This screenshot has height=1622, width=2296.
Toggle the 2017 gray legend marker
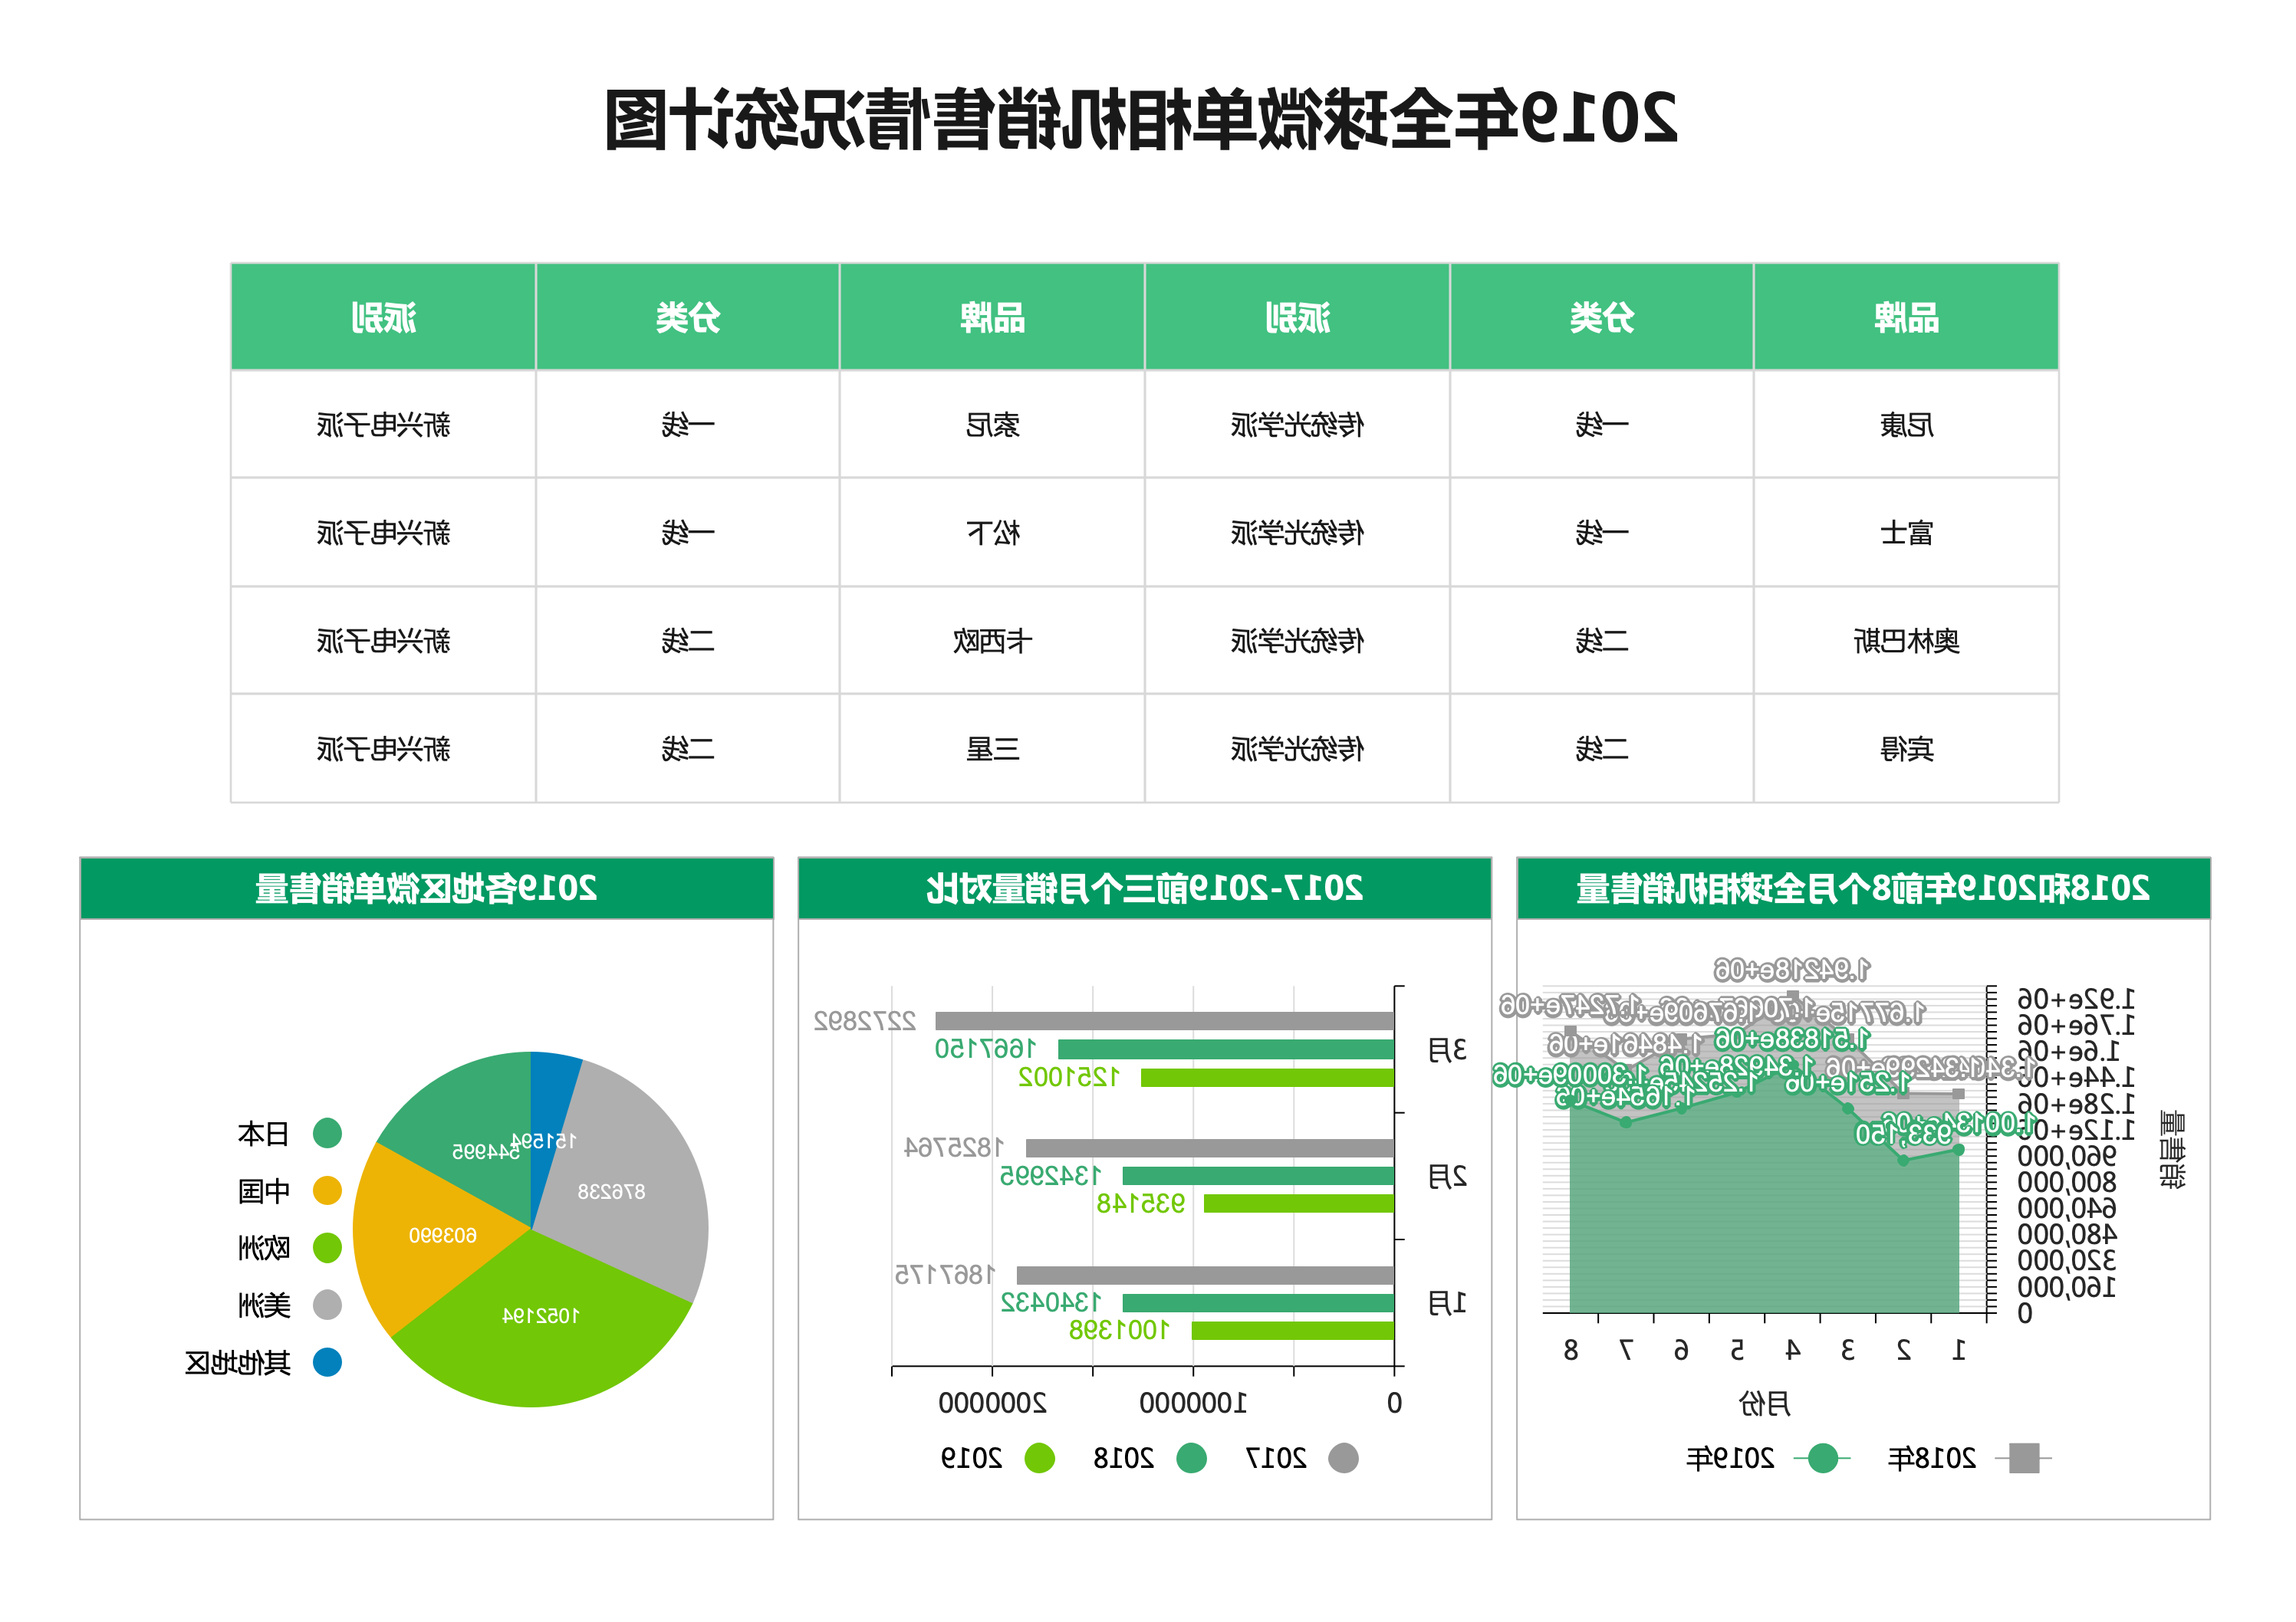click(x=1343, y=1458)
